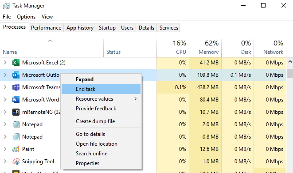Switch to the Performance tab
The height and width of the screenshot is (173, 293).
(46, 28)
